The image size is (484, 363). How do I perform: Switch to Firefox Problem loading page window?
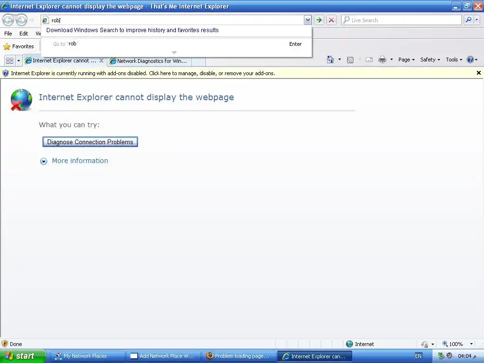click(238, 356)
